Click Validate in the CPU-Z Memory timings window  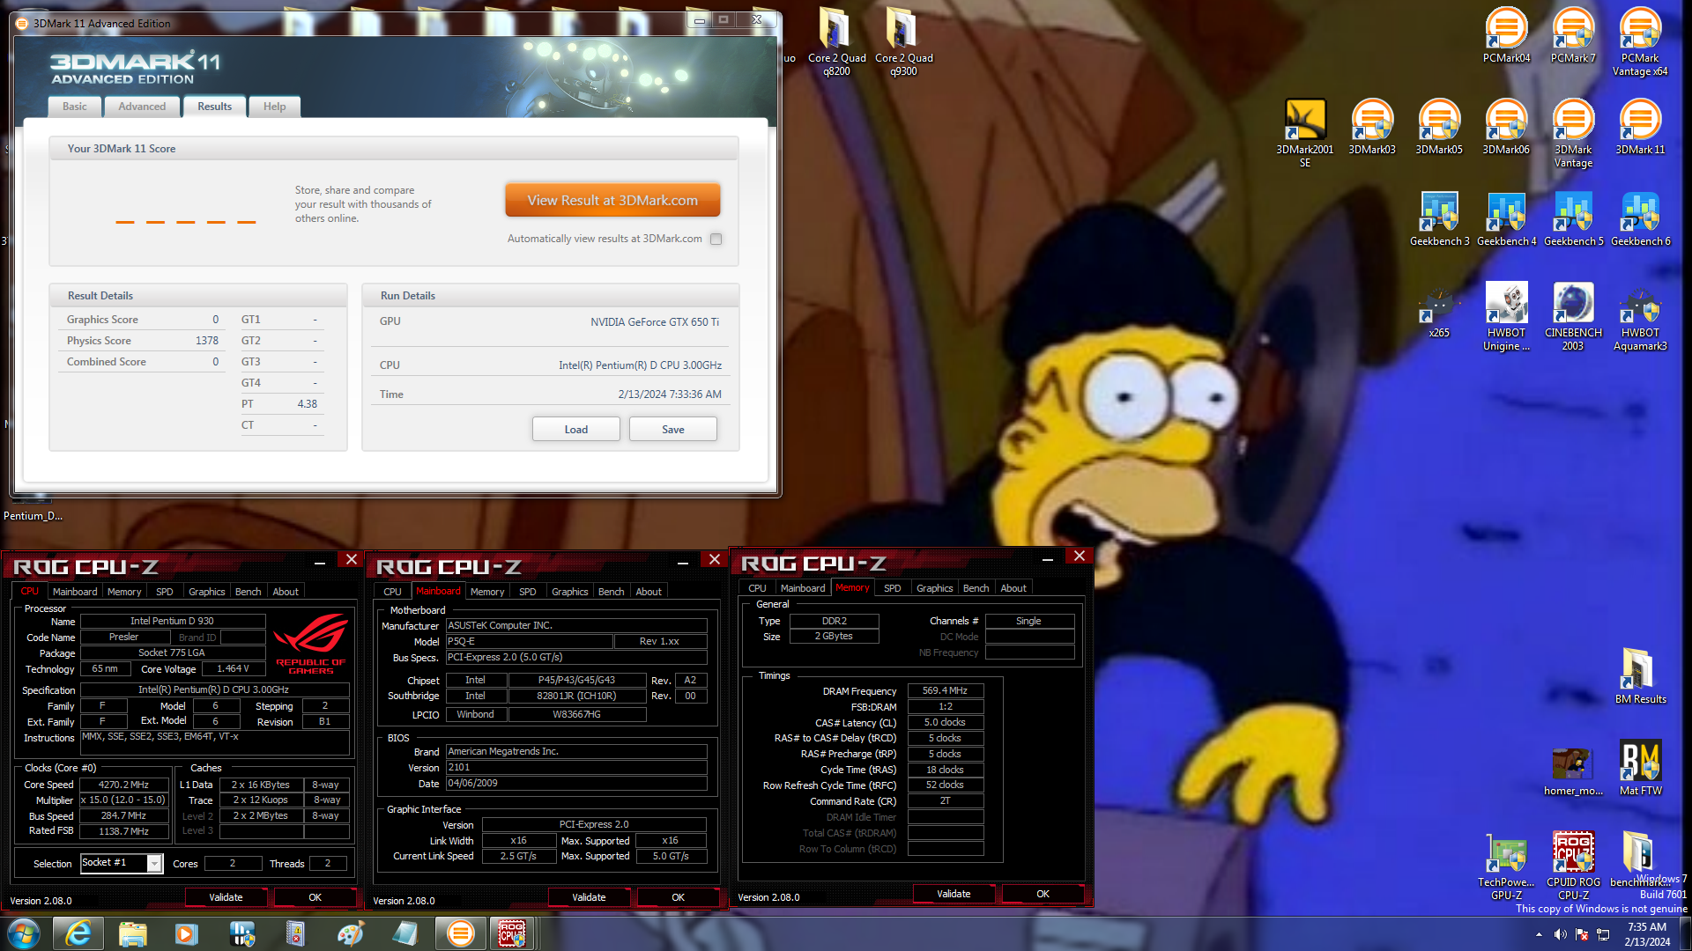coord(954,894)
